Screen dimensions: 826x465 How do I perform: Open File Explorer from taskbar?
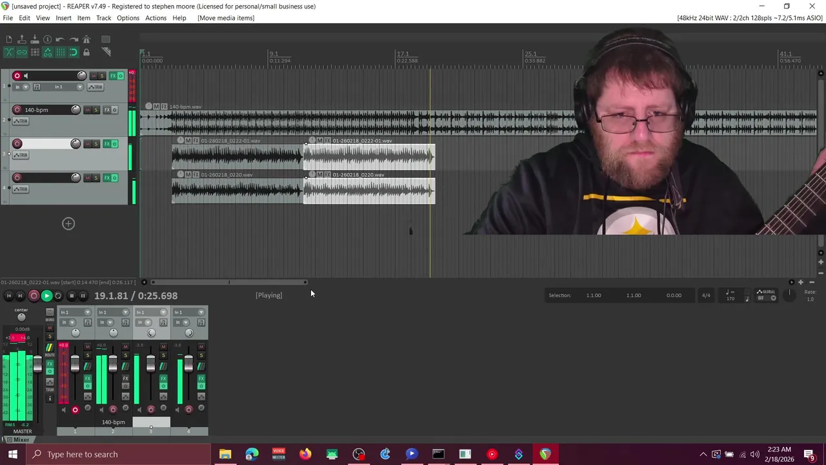click(x=225, y=454)
